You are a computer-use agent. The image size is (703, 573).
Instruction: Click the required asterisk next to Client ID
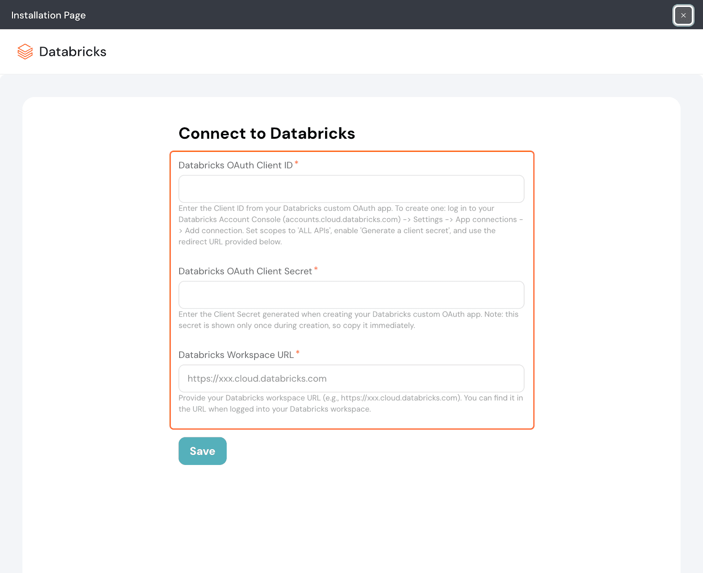click(297, 163)
